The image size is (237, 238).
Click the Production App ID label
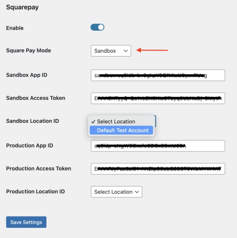pyautogui.click(x=30, y=146)
